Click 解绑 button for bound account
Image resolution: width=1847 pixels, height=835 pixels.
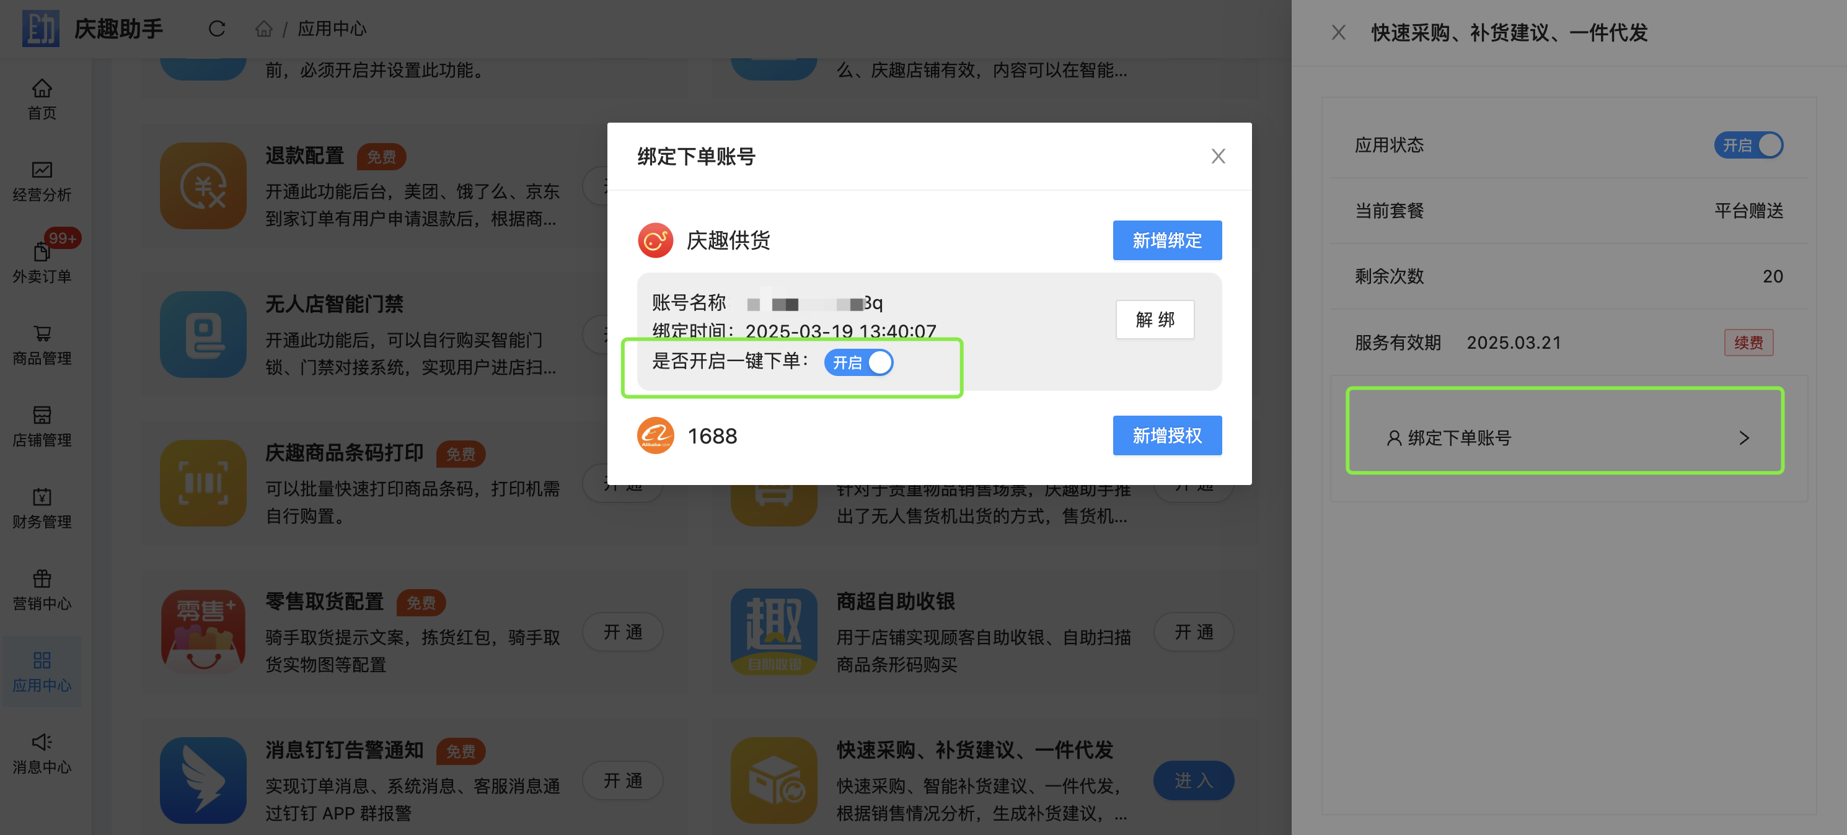click(1154, 320)
